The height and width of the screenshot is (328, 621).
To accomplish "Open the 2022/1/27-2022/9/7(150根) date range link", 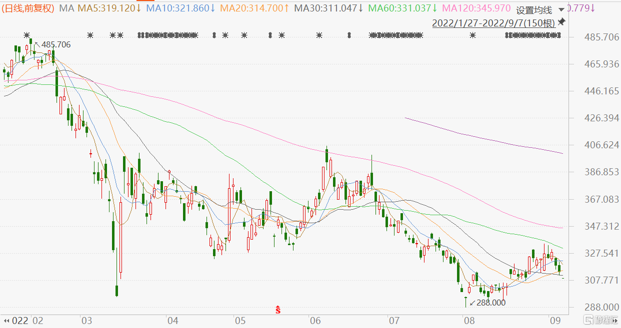I will (493, 22).
